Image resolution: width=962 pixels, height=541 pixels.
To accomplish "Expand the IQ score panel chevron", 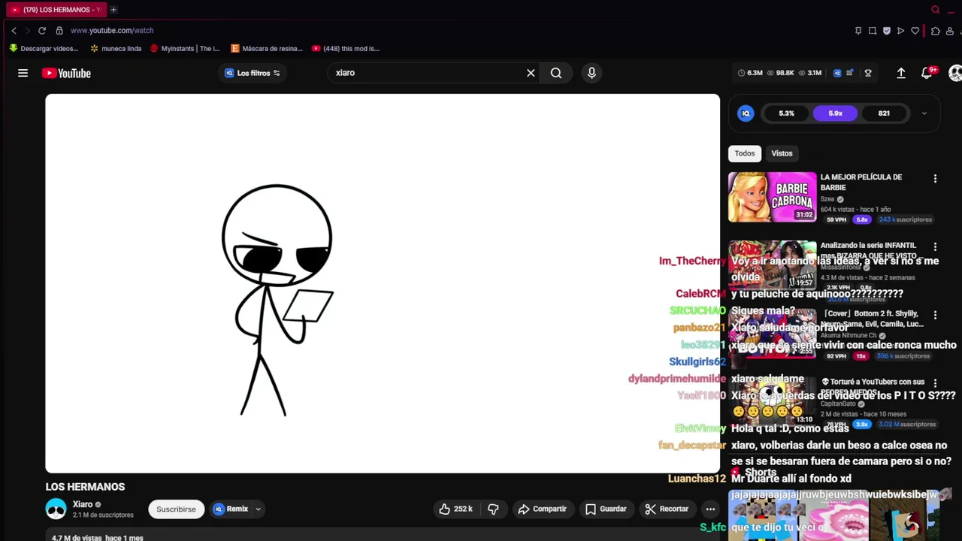I will [924, 113].
